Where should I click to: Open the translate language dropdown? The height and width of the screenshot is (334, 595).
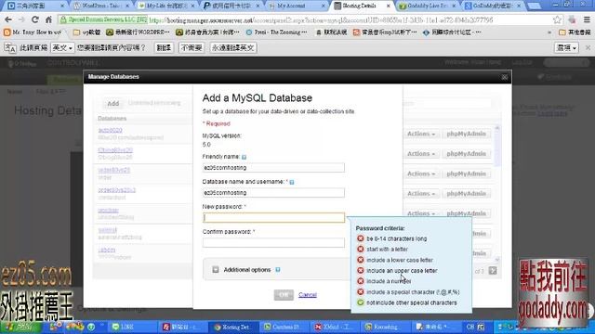click(x=62, y=47)
